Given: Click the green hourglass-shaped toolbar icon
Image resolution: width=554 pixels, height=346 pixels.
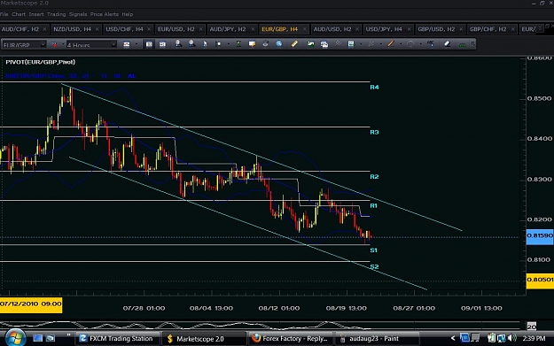Looking at the screenshot, I should pyautogui.click(x=238, y=44).
